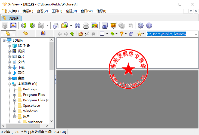199x135 pixels.
Task: Open the 编辑(E) menu
Action: [28, 11]
